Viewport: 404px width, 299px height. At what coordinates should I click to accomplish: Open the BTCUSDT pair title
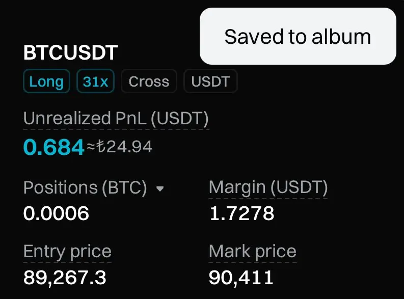[70, 52]
